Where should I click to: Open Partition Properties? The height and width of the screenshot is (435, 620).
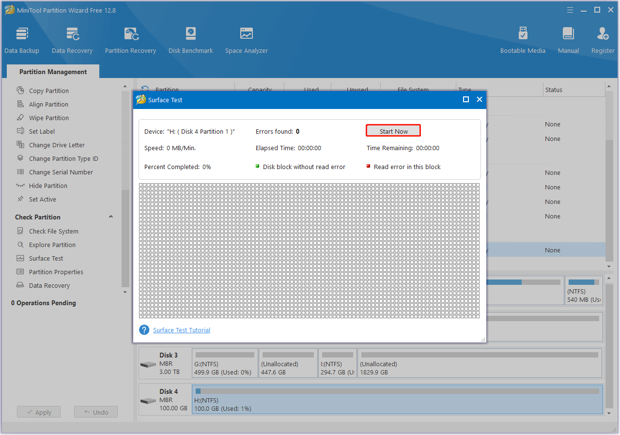[x=56, y=272]
